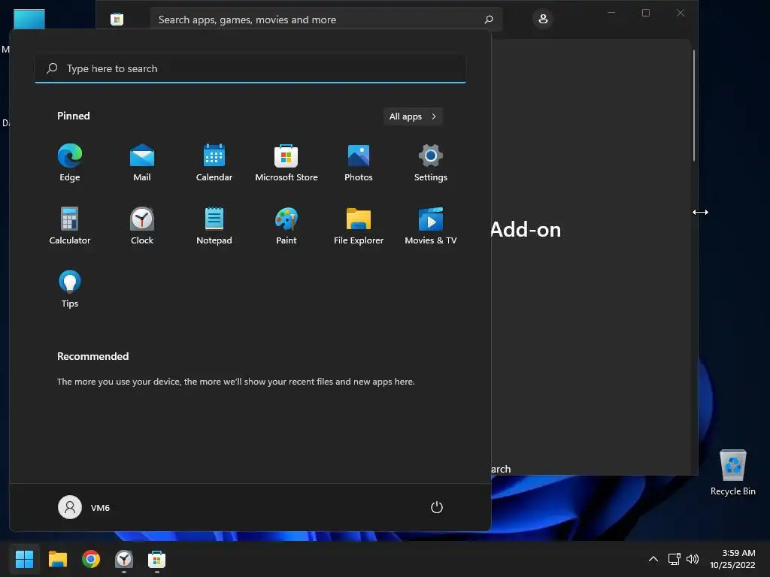
Task: Expand the All apps list
Action: click(413, 116)
